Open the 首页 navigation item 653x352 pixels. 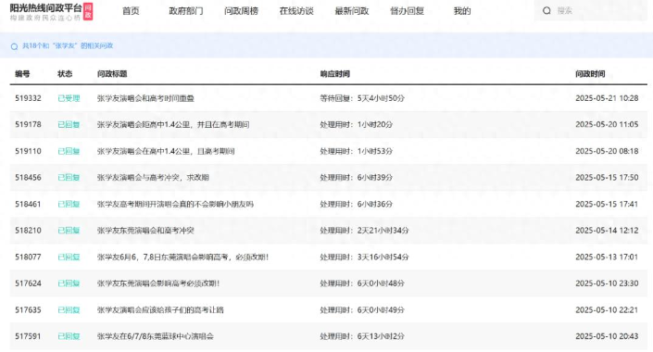pos(131,11)
